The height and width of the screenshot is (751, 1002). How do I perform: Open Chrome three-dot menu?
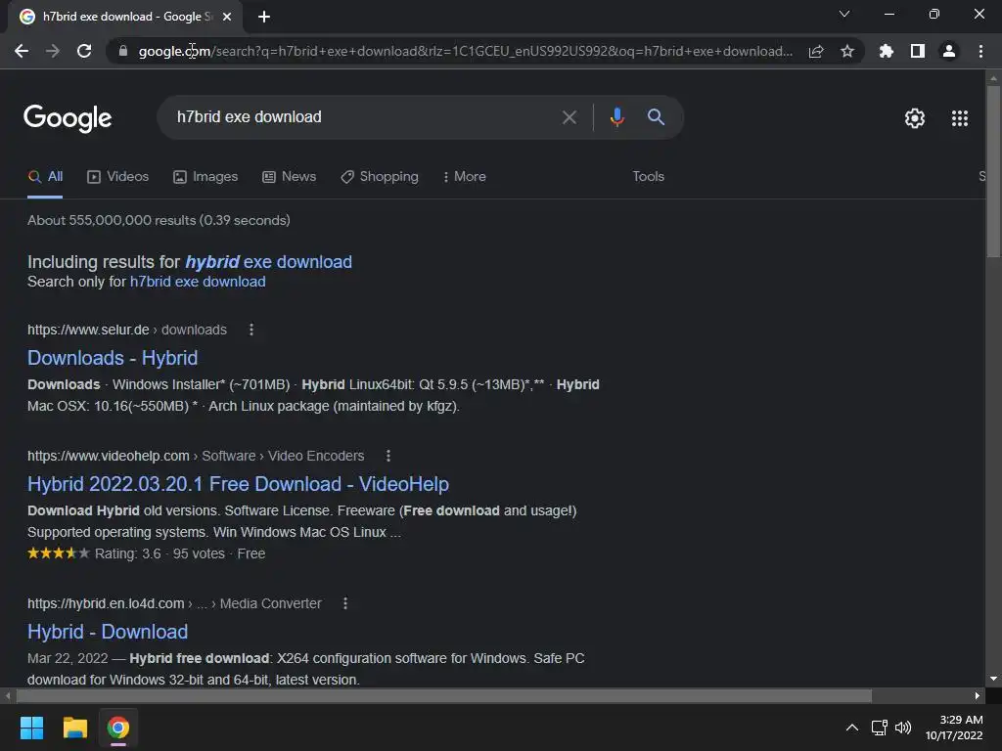pyautogui.click(x=980, y=51)
